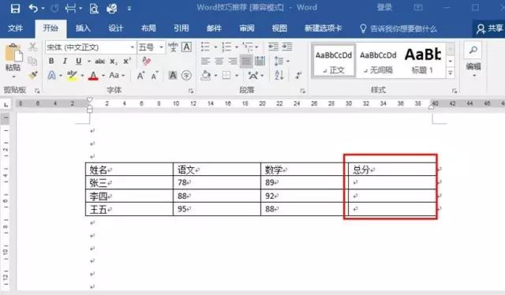
Task: Switch to the 插入 ribbon tab
Action: point(83,28)
